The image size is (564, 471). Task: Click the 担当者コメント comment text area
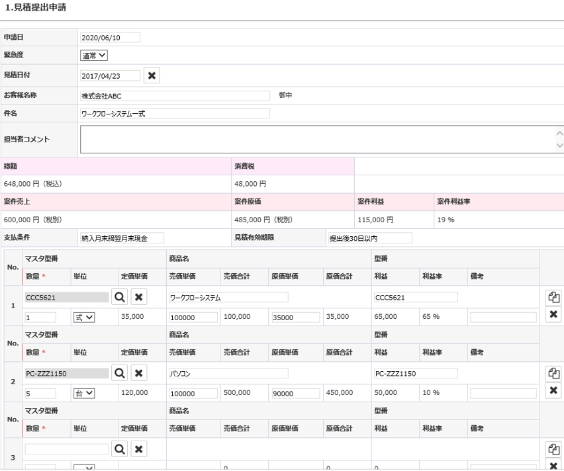(x=318, y=139)
